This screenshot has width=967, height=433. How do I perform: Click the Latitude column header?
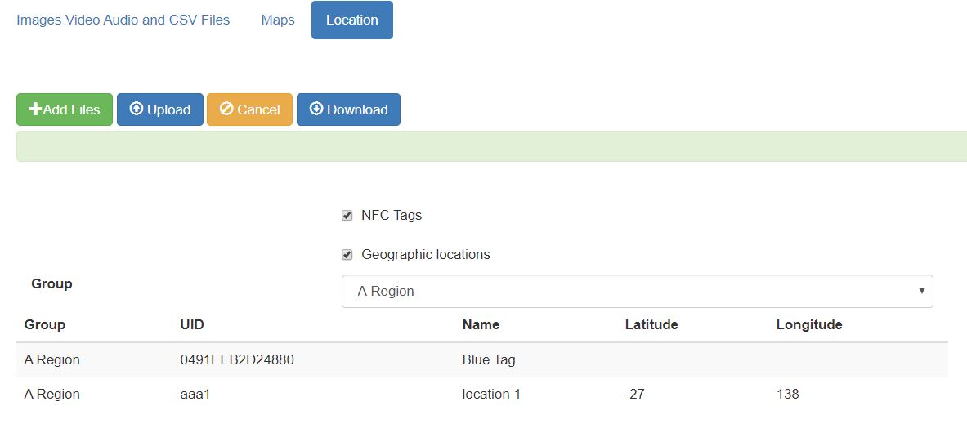tap(651, 324)
